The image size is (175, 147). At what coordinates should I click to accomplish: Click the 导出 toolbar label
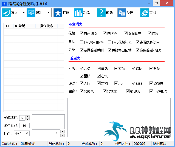click(x=39, y=13)
